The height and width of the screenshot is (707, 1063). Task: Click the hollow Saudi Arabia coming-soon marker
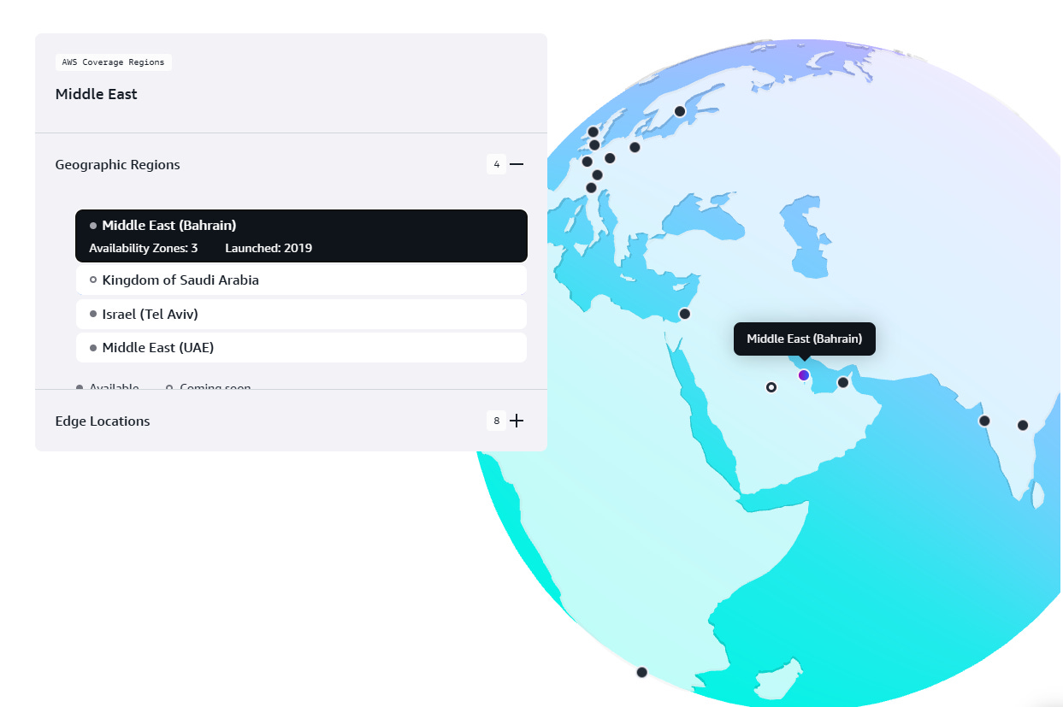point(771,387)
